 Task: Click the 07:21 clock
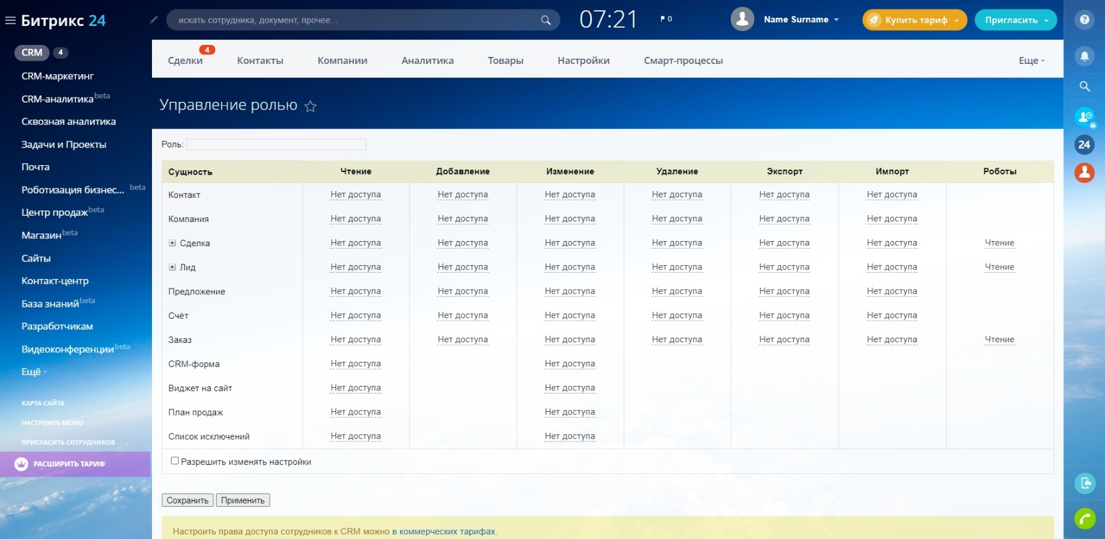608,20
